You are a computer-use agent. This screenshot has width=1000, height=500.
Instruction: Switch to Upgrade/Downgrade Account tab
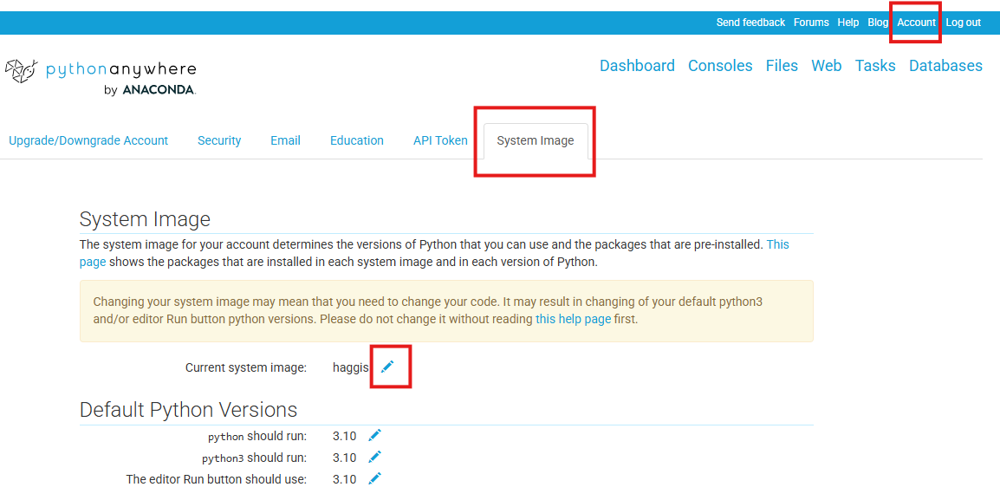coord(88,140)
